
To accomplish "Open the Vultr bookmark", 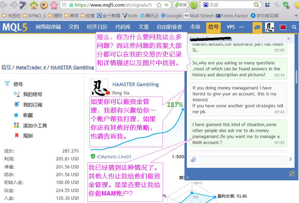I will 130,16.
